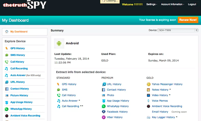Click the WhatsApp icon in sidebar
This screenshot has width=201, height=121.
point(6,109)
